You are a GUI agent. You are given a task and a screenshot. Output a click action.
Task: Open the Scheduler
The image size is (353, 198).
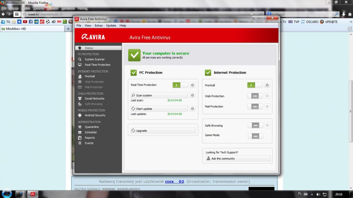click(x=91, y=132)
